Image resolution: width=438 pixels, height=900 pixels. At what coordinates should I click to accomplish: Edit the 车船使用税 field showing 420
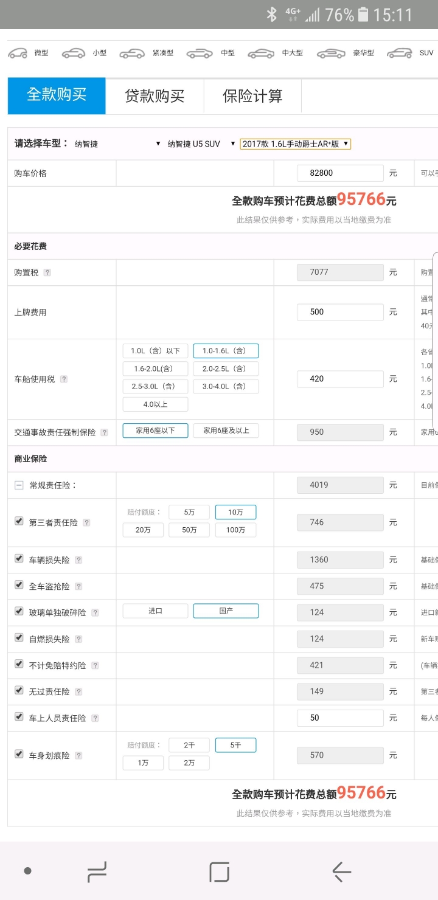pyautogui.click(x=340, y=379)
